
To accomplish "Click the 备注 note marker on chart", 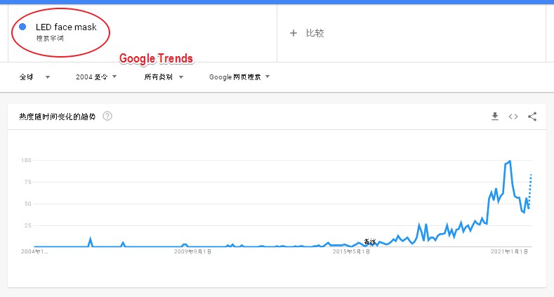I will pyautogui.click(x=369, y=242).
